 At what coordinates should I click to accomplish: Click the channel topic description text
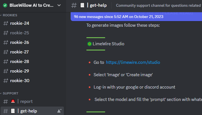coord(159,5)
